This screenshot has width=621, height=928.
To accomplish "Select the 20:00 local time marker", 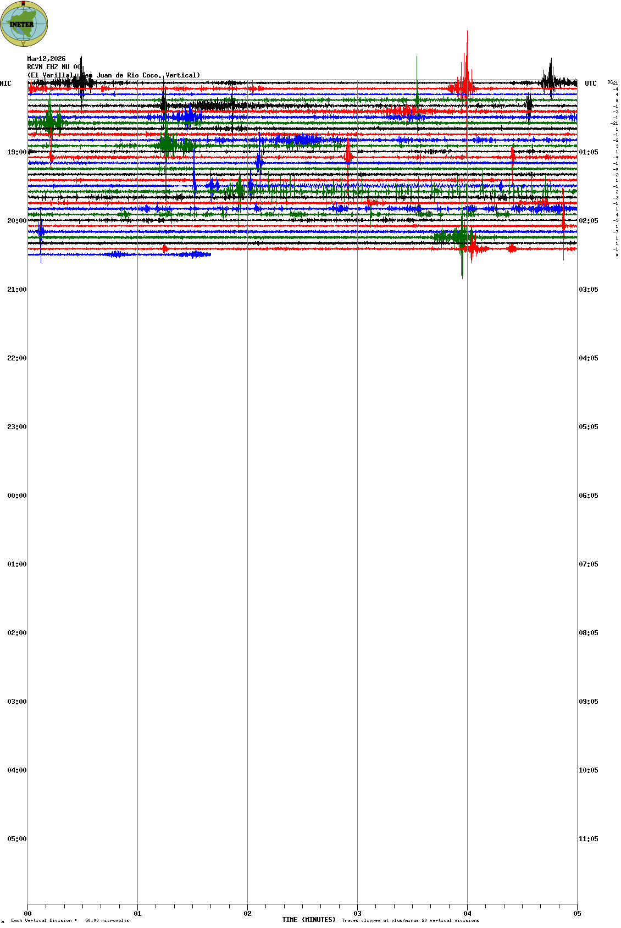I will [x=16, y=221].
